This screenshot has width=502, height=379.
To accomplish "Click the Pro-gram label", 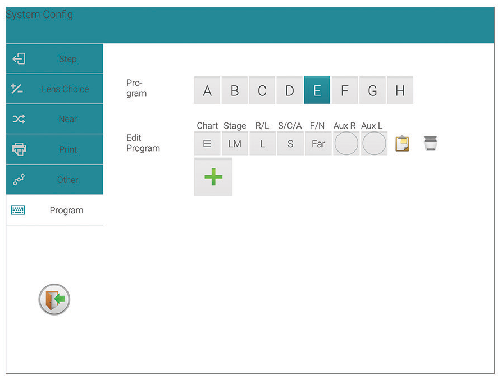I will 136,88.
